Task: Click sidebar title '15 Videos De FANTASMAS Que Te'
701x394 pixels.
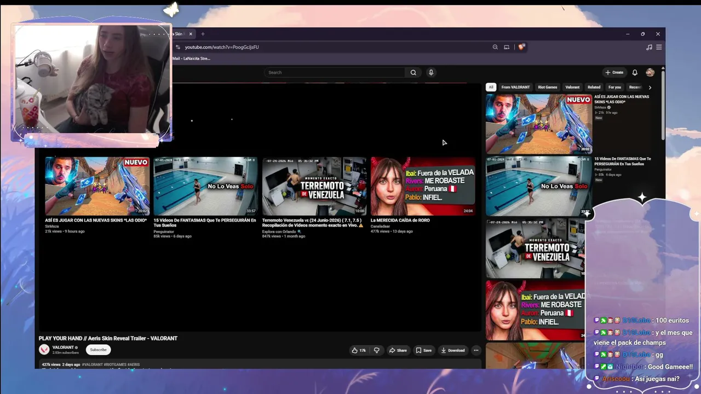Action: (x=623, y=161)
